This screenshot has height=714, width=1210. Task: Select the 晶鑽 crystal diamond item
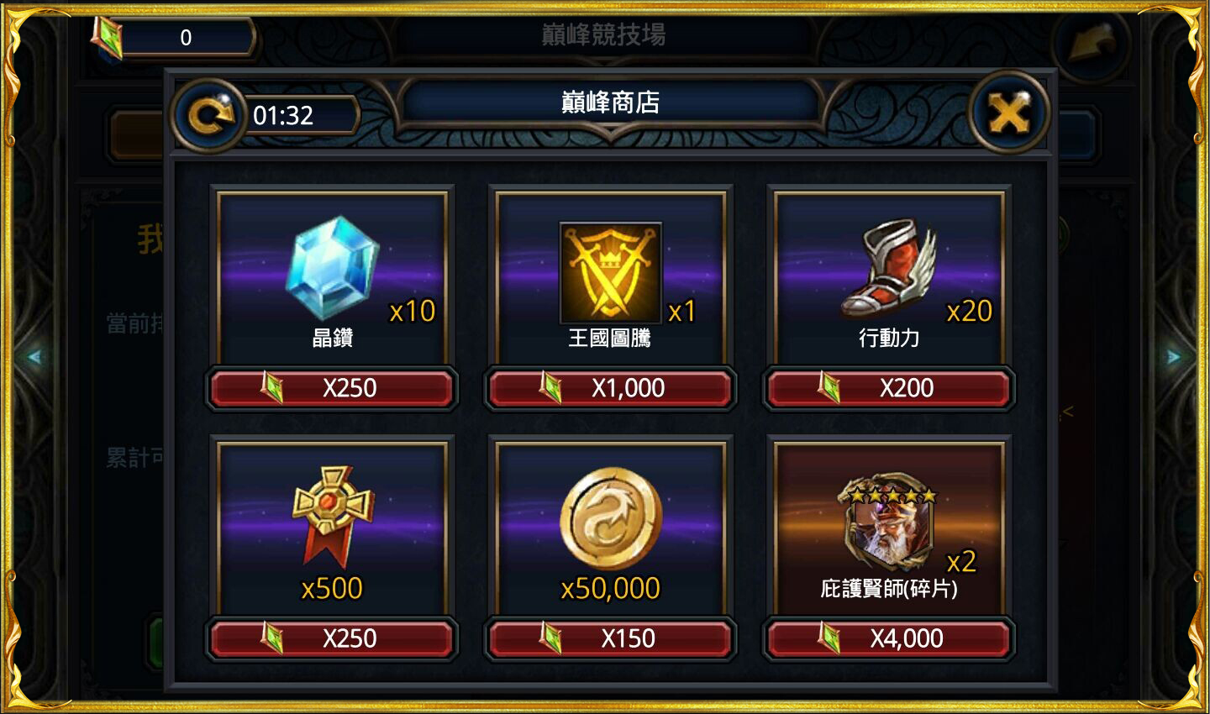pyautogui.click(x=332, y=267)
